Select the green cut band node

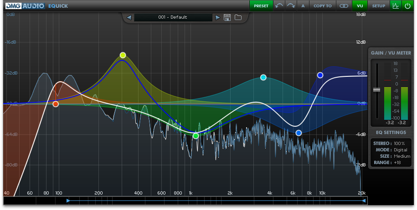196,136
